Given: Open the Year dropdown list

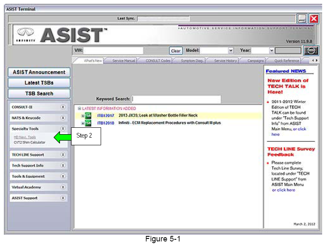Looking at the screenshot, I should pos(272,50).
